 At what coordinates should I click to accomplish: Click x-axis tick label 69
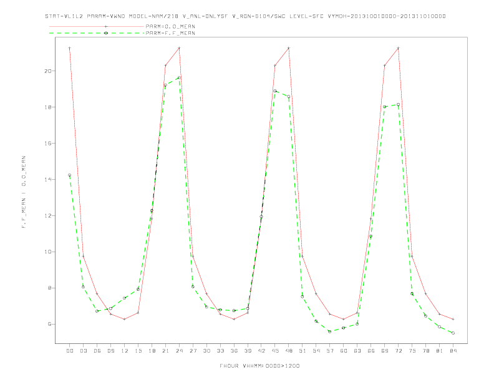point(385,351)
